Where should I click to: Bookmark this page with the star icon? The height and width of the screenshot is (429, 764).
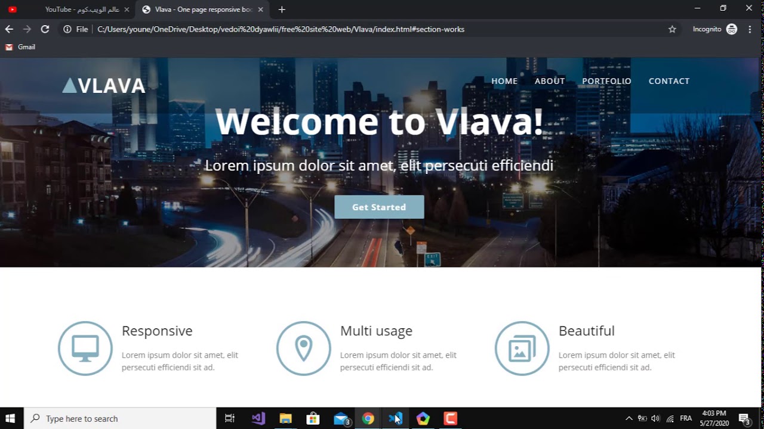coord(672,29)
